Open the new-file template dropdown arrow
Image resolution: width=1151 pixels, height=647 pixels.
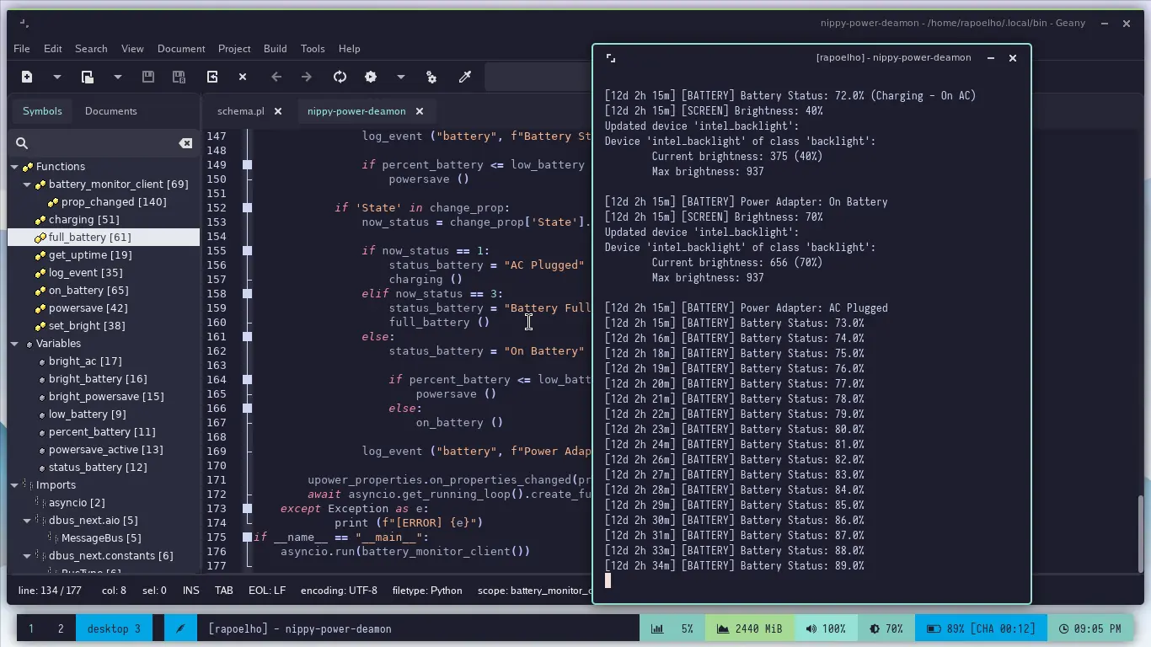pyautogui.click(x=57, y=77)
